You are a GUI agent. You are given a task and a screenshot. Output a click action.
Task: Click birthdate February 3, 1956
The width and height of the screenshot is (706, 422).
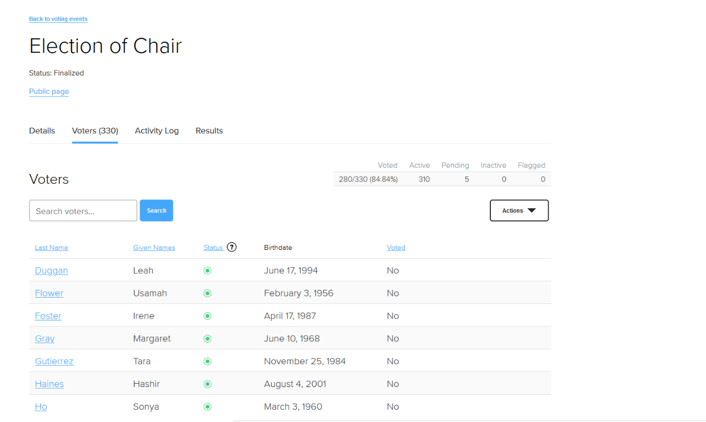click(x=299, y=293)
